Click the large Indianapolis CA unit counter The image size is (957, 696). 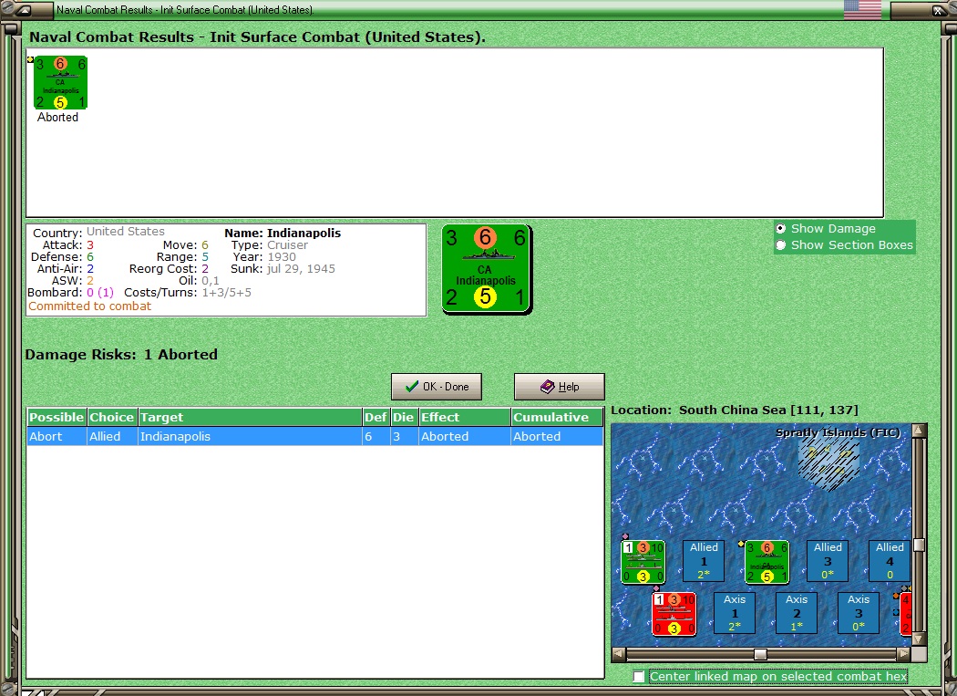click(487, 269)
